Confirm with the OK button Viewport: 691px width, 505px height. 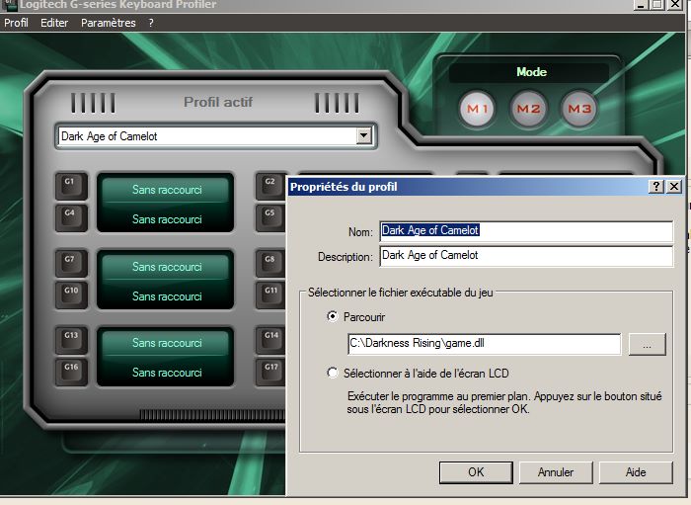tap(476, 472)
